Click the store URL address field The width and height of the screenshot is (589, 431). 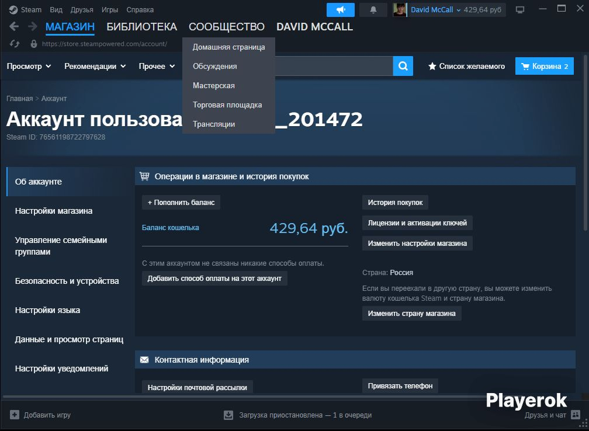105,44
